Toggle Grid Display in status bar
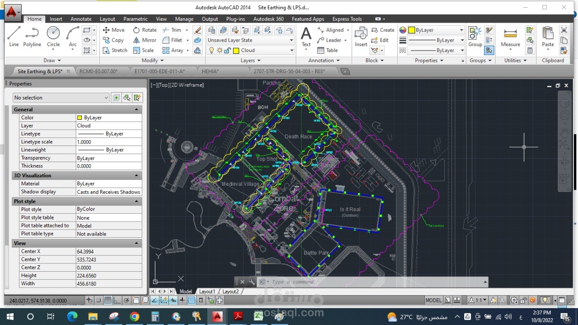Screen dimensions: 578x325 coord(108,300)
